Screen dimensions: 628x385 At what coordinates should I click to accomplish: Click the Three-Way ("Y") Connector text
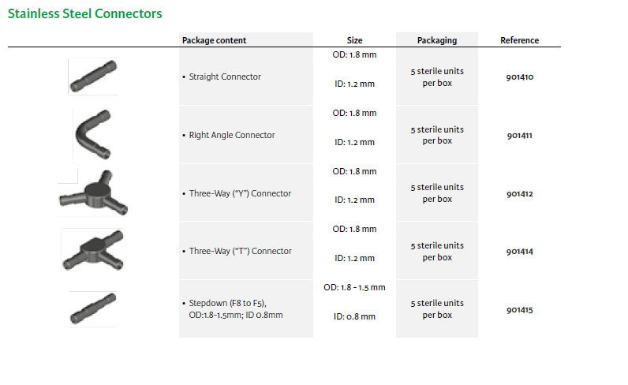(240, 193)
